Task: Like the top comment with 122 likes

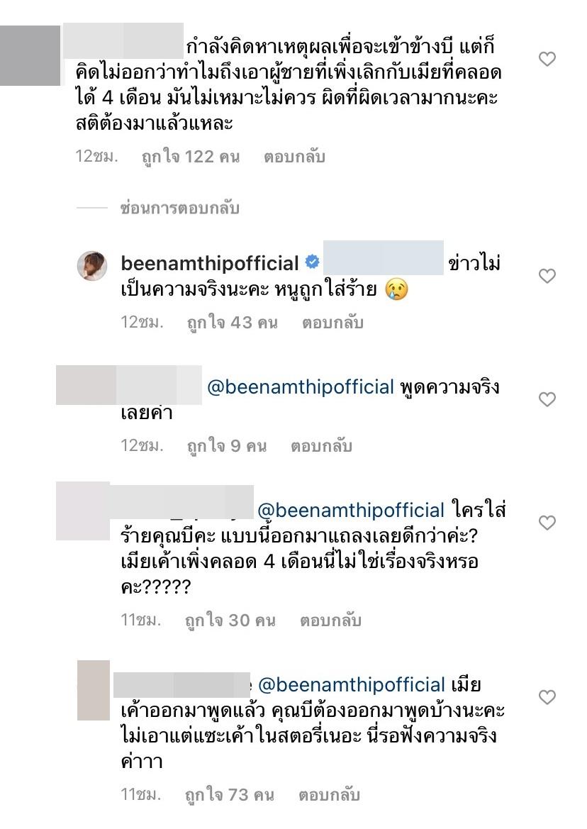Action: click(547, 59)
